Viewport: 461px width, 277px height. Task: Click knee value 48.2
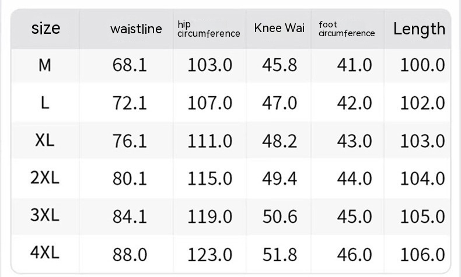(x=280, y=141)
